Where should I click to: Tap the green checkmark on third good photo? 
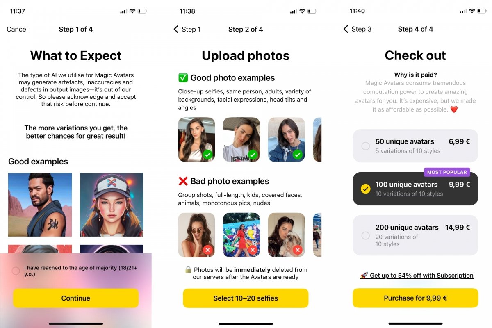click(298, 155)
